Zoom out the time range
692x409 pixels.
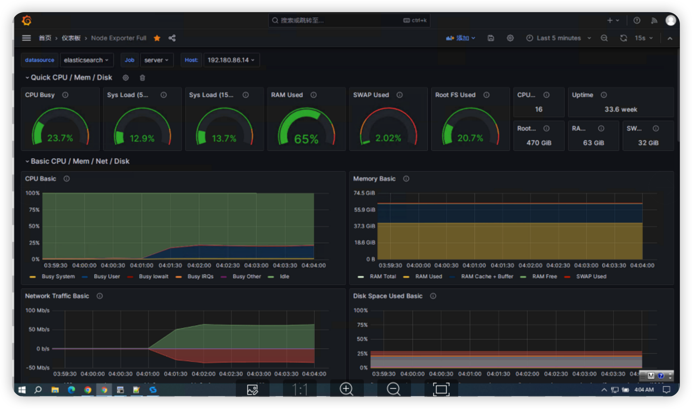coord(604,38)
